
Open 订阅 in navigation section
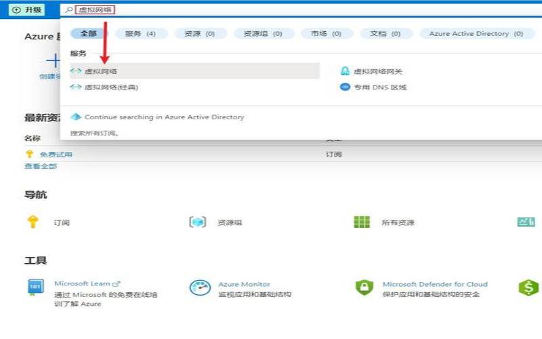(x=62, y=222)
